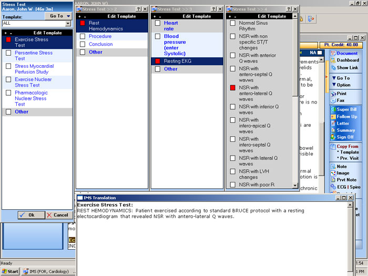
Task: Click the plus icon in first Edit Template header
Action: [x=5, y=33]
